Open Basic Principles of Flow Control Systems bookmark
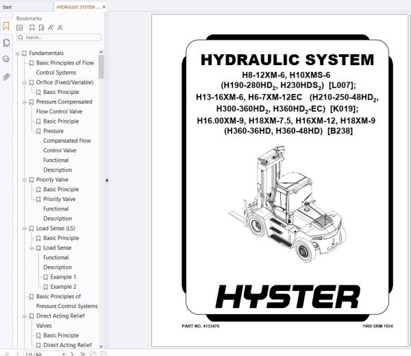This screenshot has height=356, width=411. (65, 68)
